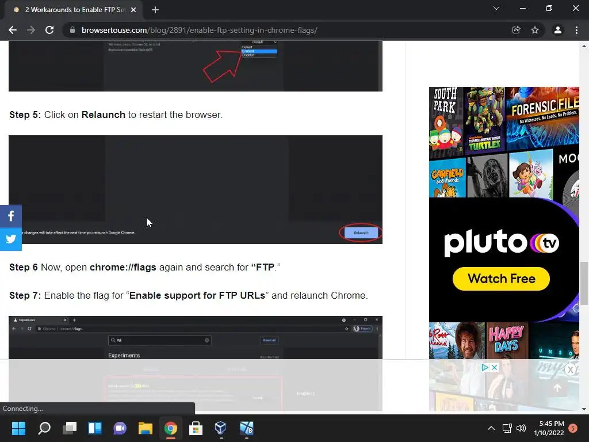Screen dimensions: 589x442
Task: Click the address bar URL
Action: (200, 30)
